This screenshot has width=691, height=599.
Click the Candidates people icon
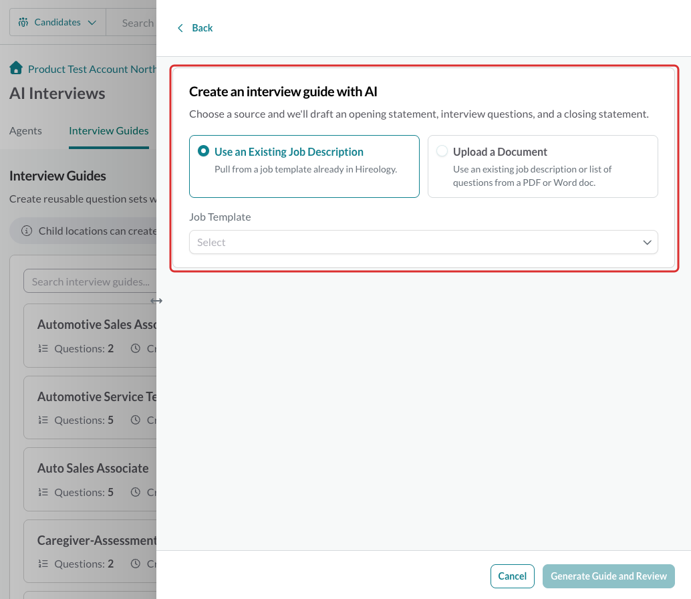pos(23,22)
